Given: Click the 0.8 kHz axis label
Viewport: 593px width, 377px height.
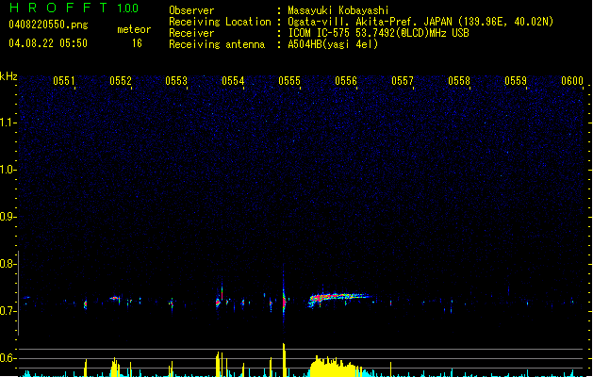Looking at the screenshot, I should tap(8, 264).
